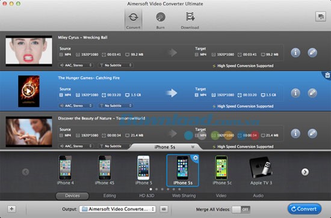Viewport: 331px width, 218px height.
Task: Click the Hunger Games source duration 00:33:20
Action: (x=114, y=95)
